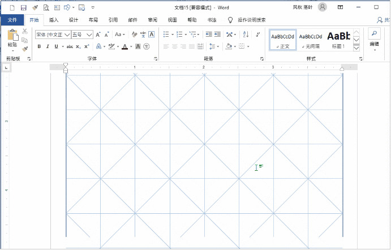The width and height of the screenshot is (391, 250).
Task: Create a new blank document from quick access
Action: coord(12,8)
